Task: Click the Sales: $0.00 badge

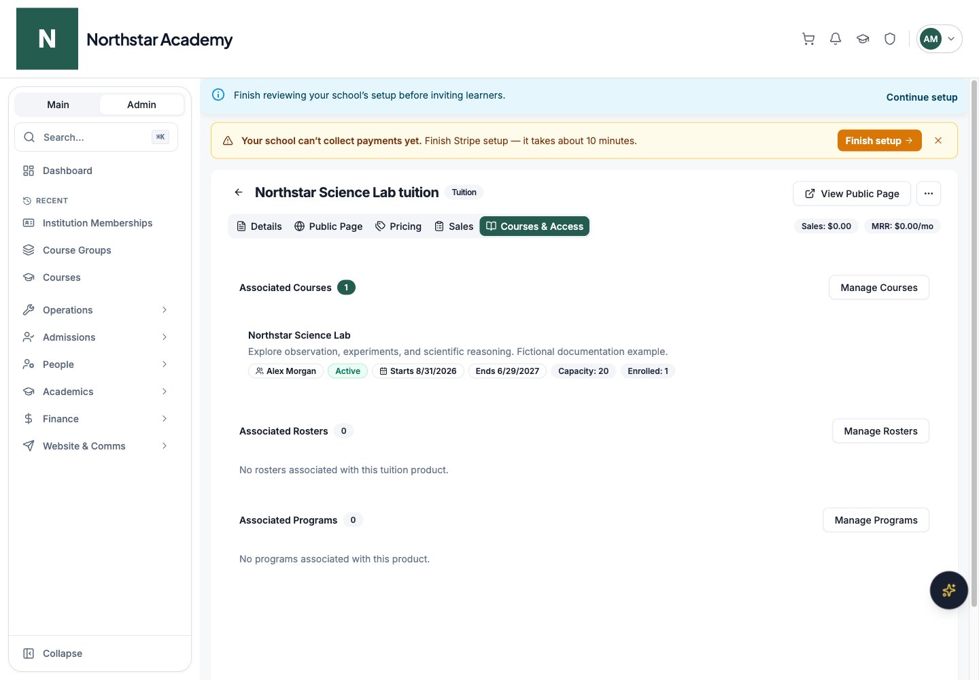Action: coord(826,226)
